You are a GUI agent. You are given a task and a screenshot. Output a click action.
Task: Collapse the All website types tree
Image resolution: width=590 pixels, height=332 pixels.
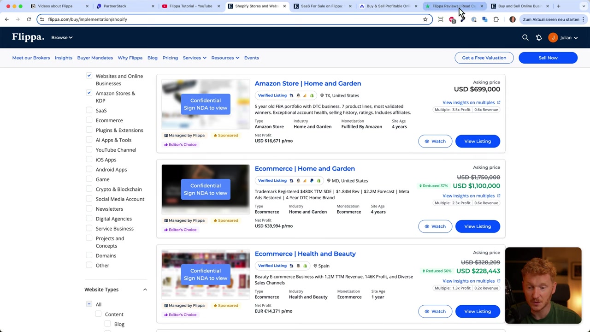pos(89,304)
